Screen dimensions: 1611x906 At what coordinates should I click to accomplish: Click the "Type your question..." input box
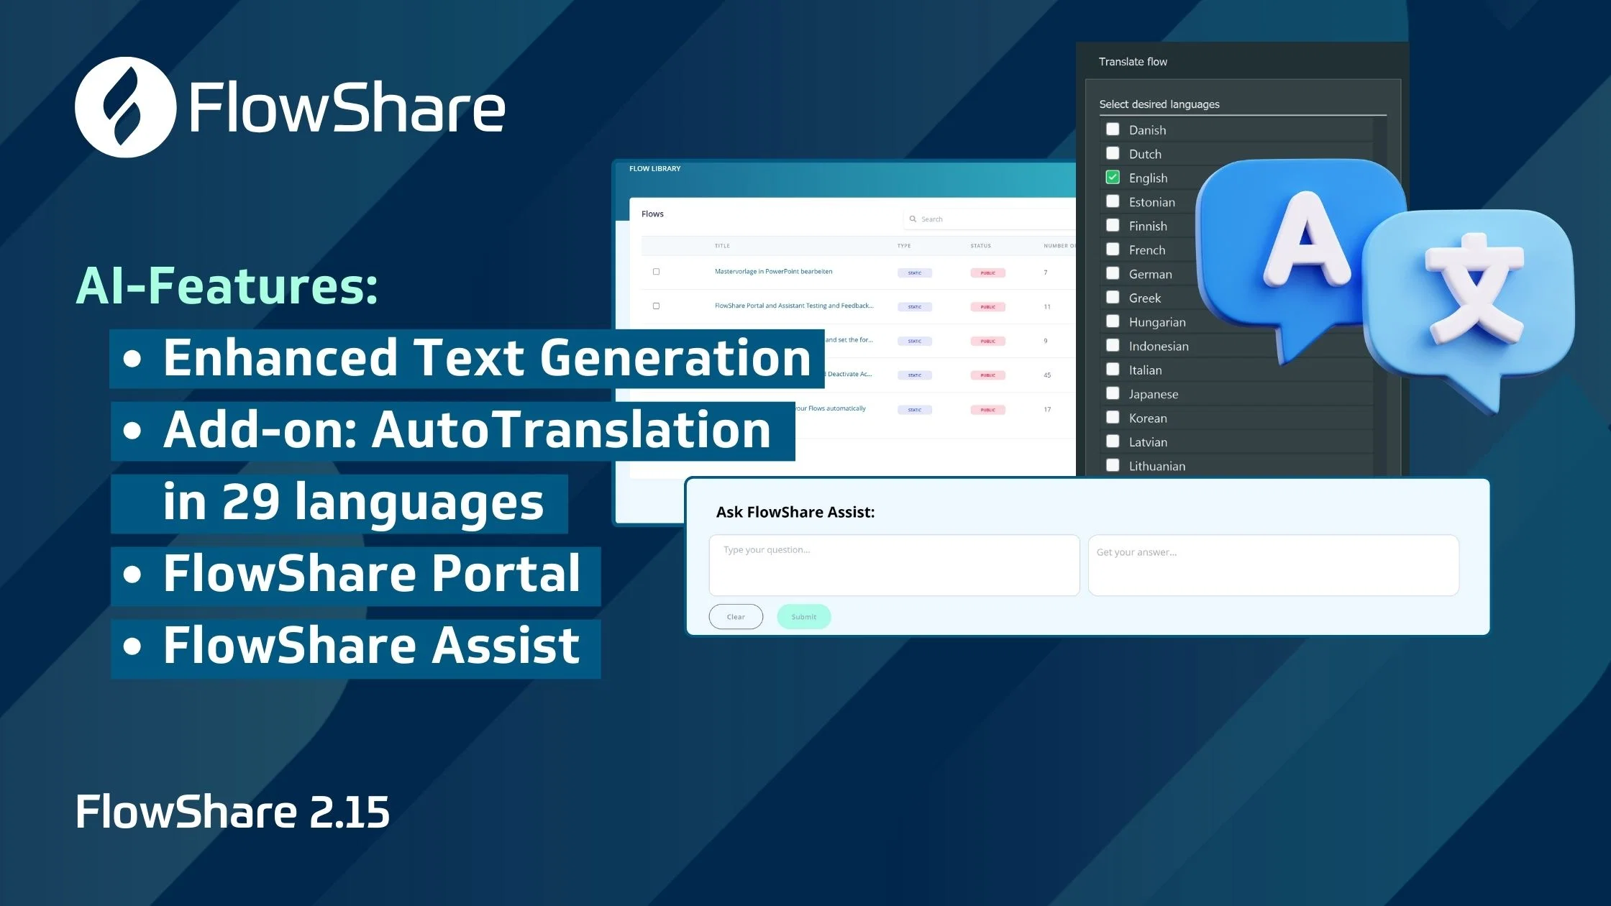tap(894, 565)
